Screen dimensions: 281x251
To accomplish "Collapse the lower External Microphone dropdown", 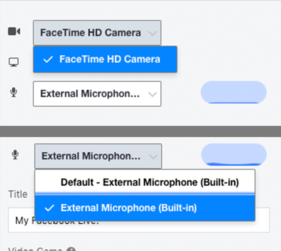I will (91, 156).
